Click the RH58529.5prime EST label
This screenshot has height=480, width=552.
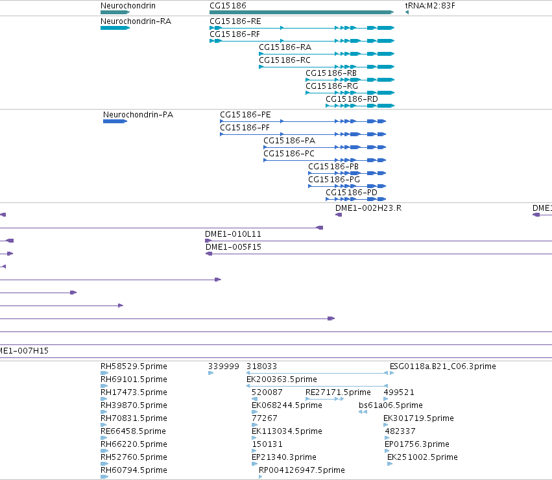(x=134, y=366)
